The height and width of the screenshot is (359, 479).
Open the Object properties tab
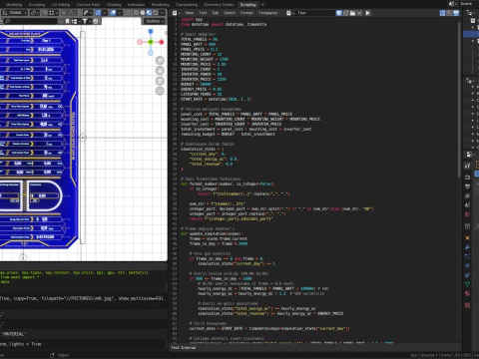[x=467, y=237]
